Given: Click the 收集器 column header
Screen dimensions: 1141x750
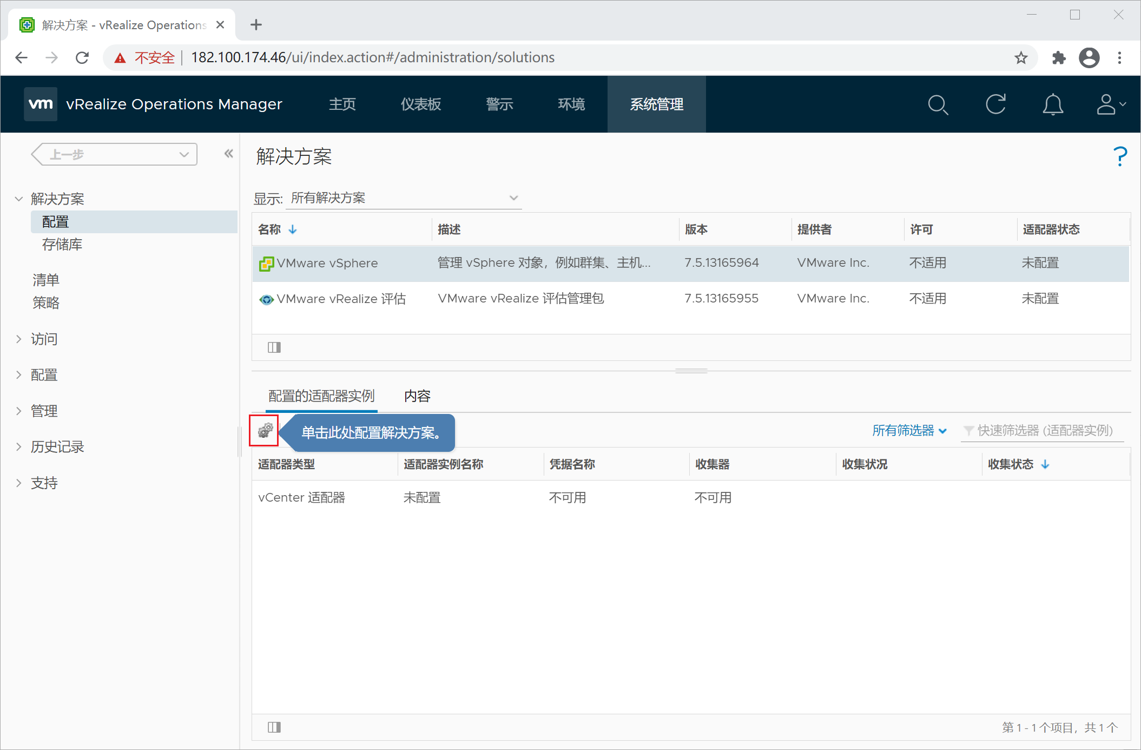Looking at the screenshot, I should [713, 464].
